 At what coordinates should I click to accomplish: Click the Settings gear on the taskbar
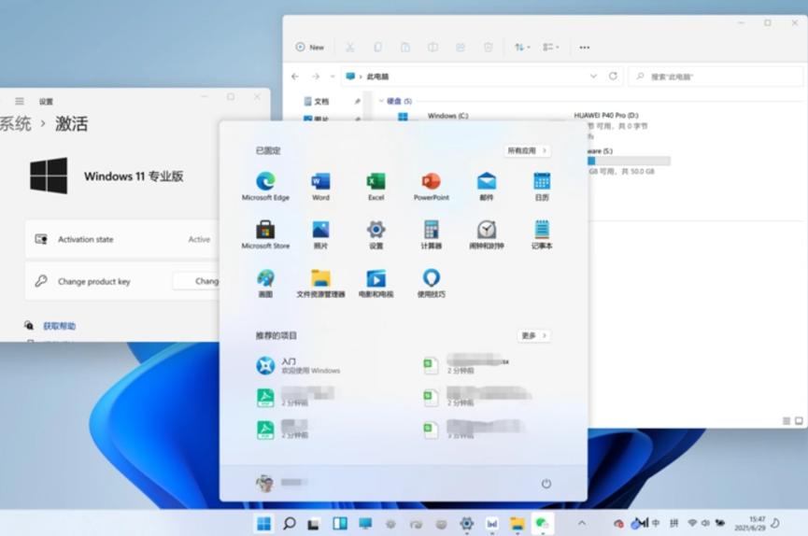pyautogui.click(x=467, y=524)
